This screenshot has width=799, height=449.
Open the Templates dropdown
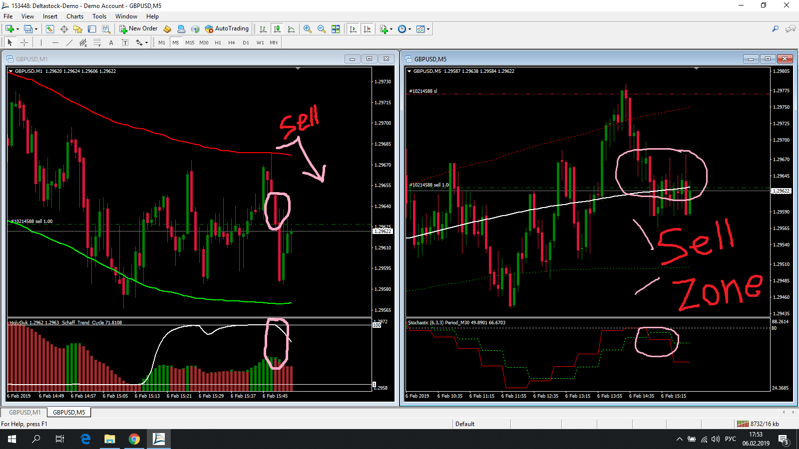(x=423, y=29)
